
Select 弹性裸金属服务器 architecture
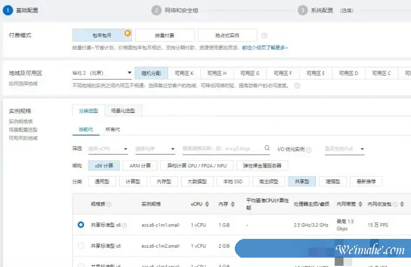tap(262, 166)
